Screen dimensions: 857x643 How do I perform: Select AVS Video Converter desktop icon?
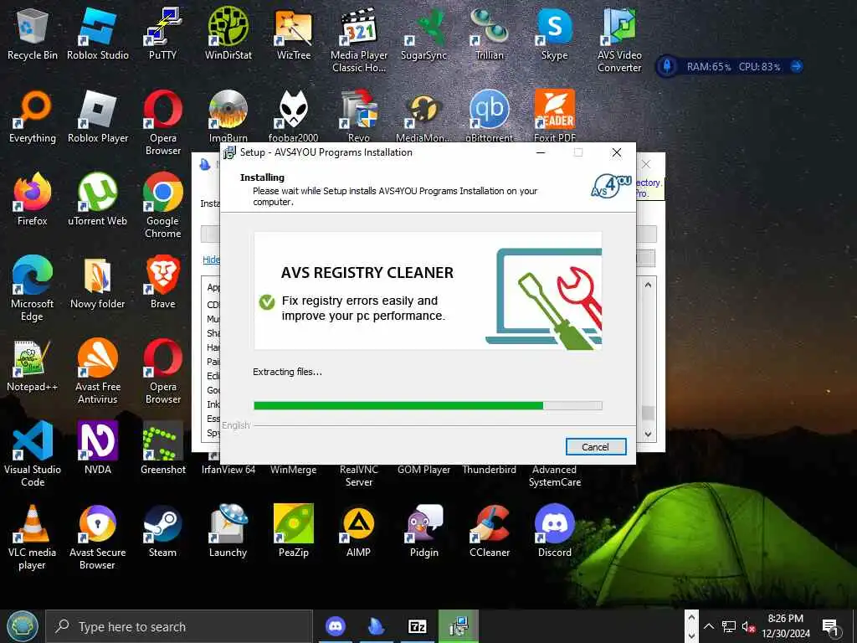619,40
